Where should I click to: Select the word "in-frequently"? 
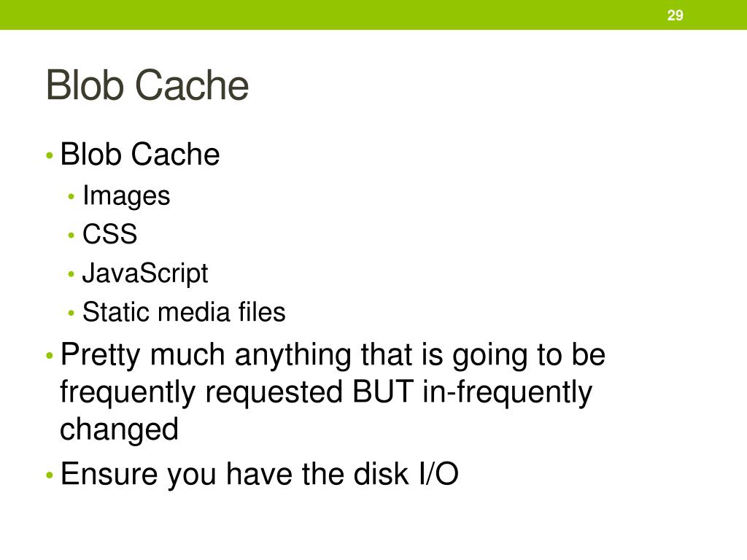click(x=508, y=392)
